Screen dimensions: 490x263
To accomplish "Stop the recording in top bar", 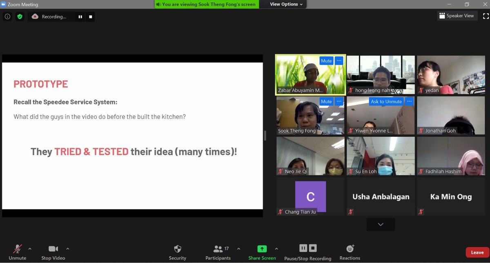I will (x=91, y=17).
